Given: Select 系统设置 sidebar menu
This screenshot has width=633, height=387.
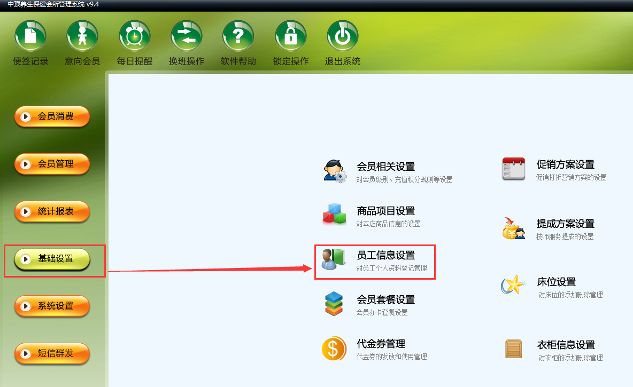Looking at the screenshot, I should (x=52, y=306).
